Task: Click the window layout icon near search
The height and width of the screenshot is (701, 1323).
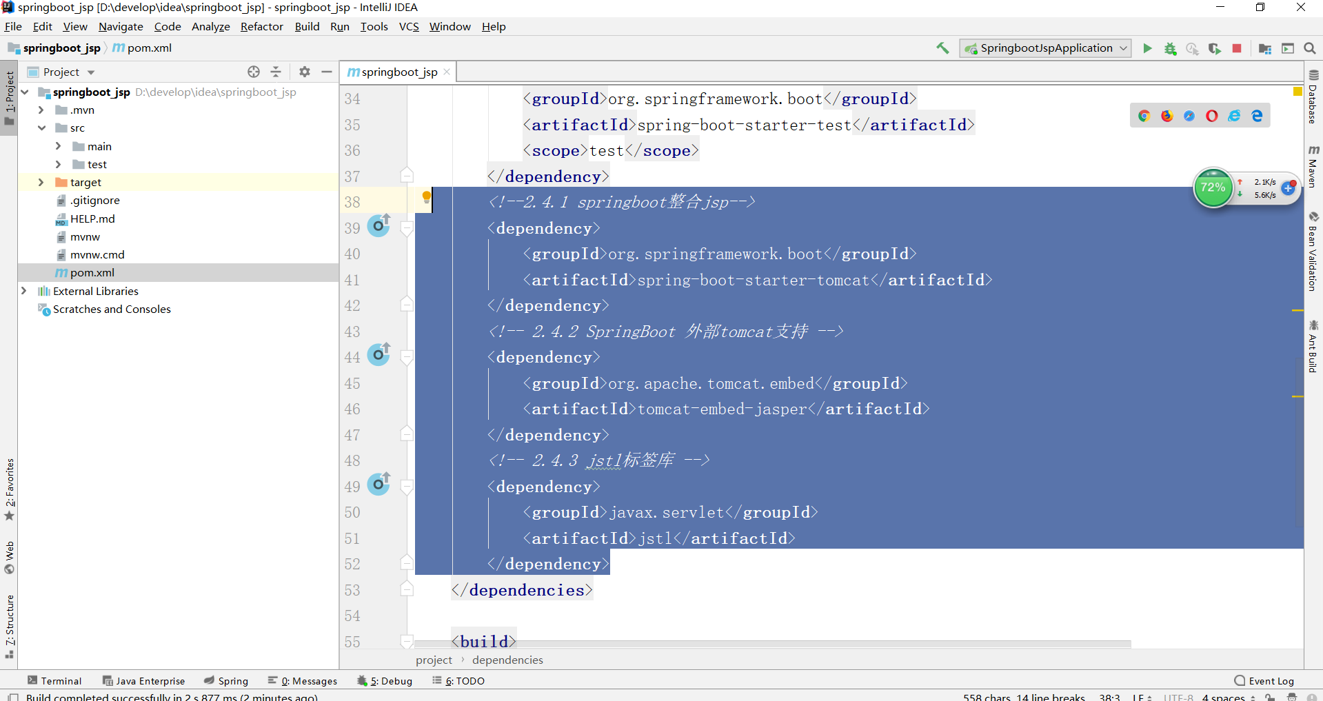Action: (1288, 48)
